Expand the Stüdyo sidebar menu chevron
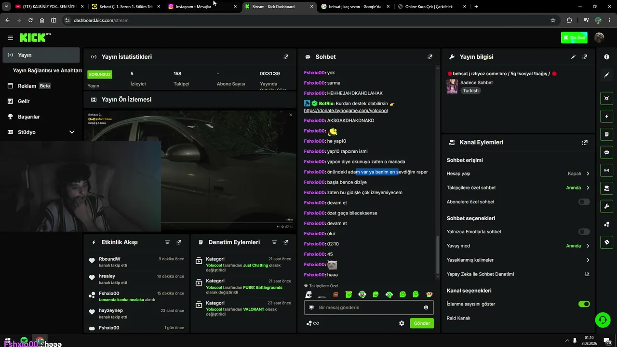Viewport: 617px width, 347px height. point(72,132)
